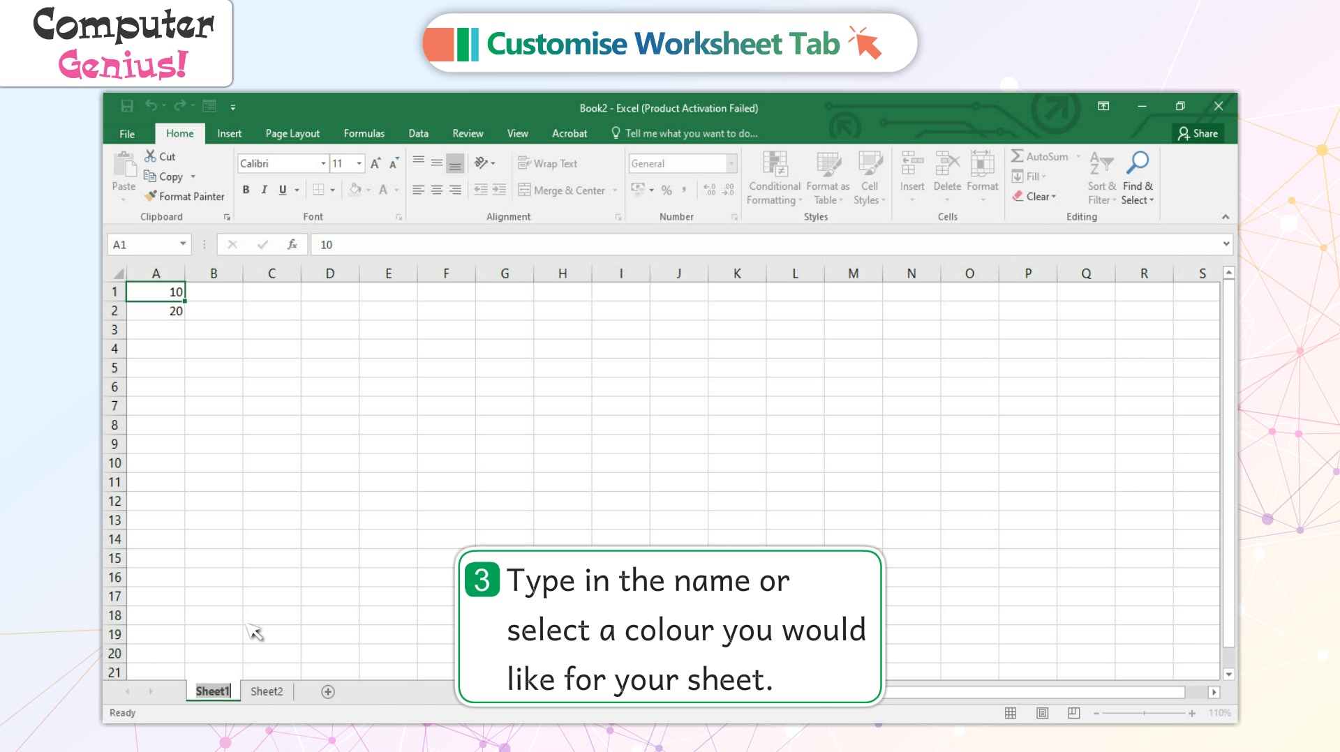Switch to Page Break Preview icon
The image size is (1340, 752).
click(1074, 713)
